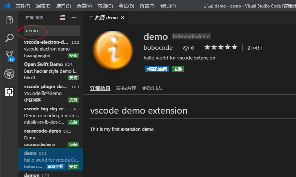Click the 扩展: 商店 panel title
Screen dimensions: 296x177
35,18
